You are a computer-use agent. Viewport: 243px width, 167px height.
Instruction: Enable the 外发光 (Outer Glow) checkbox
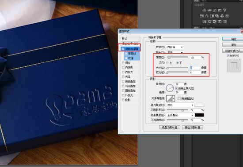point(123,95)
